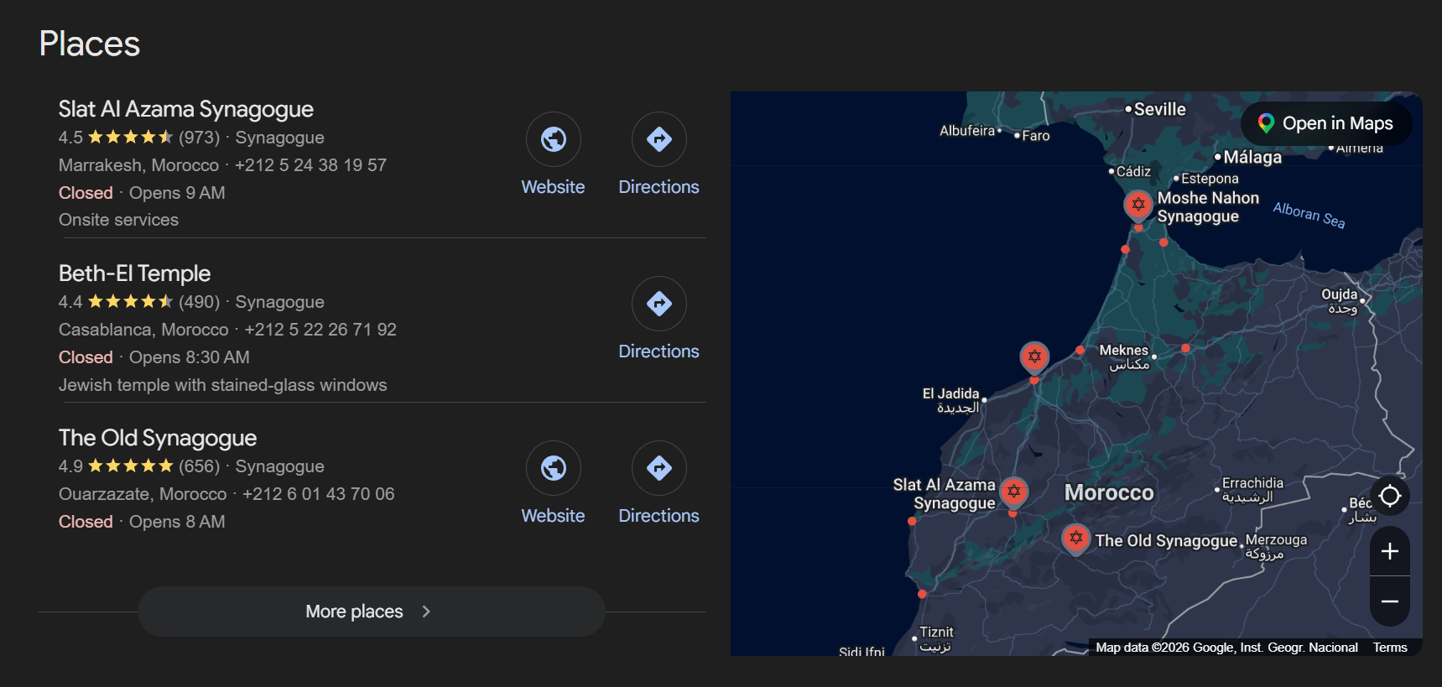The width and height of the screenshot is (1442, 687).
Task: Click the Alboran Sea label
Action: click(x=1309, y=215)
